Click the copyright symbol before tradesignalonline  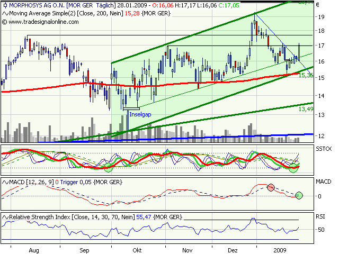point(5,22)
